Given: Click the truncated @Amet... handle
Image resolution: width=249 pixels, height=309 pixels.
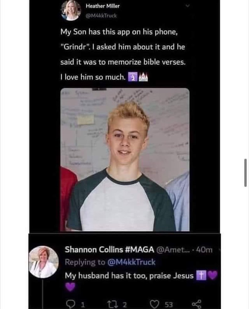Looking at the screenshot, I should (173, 250).
